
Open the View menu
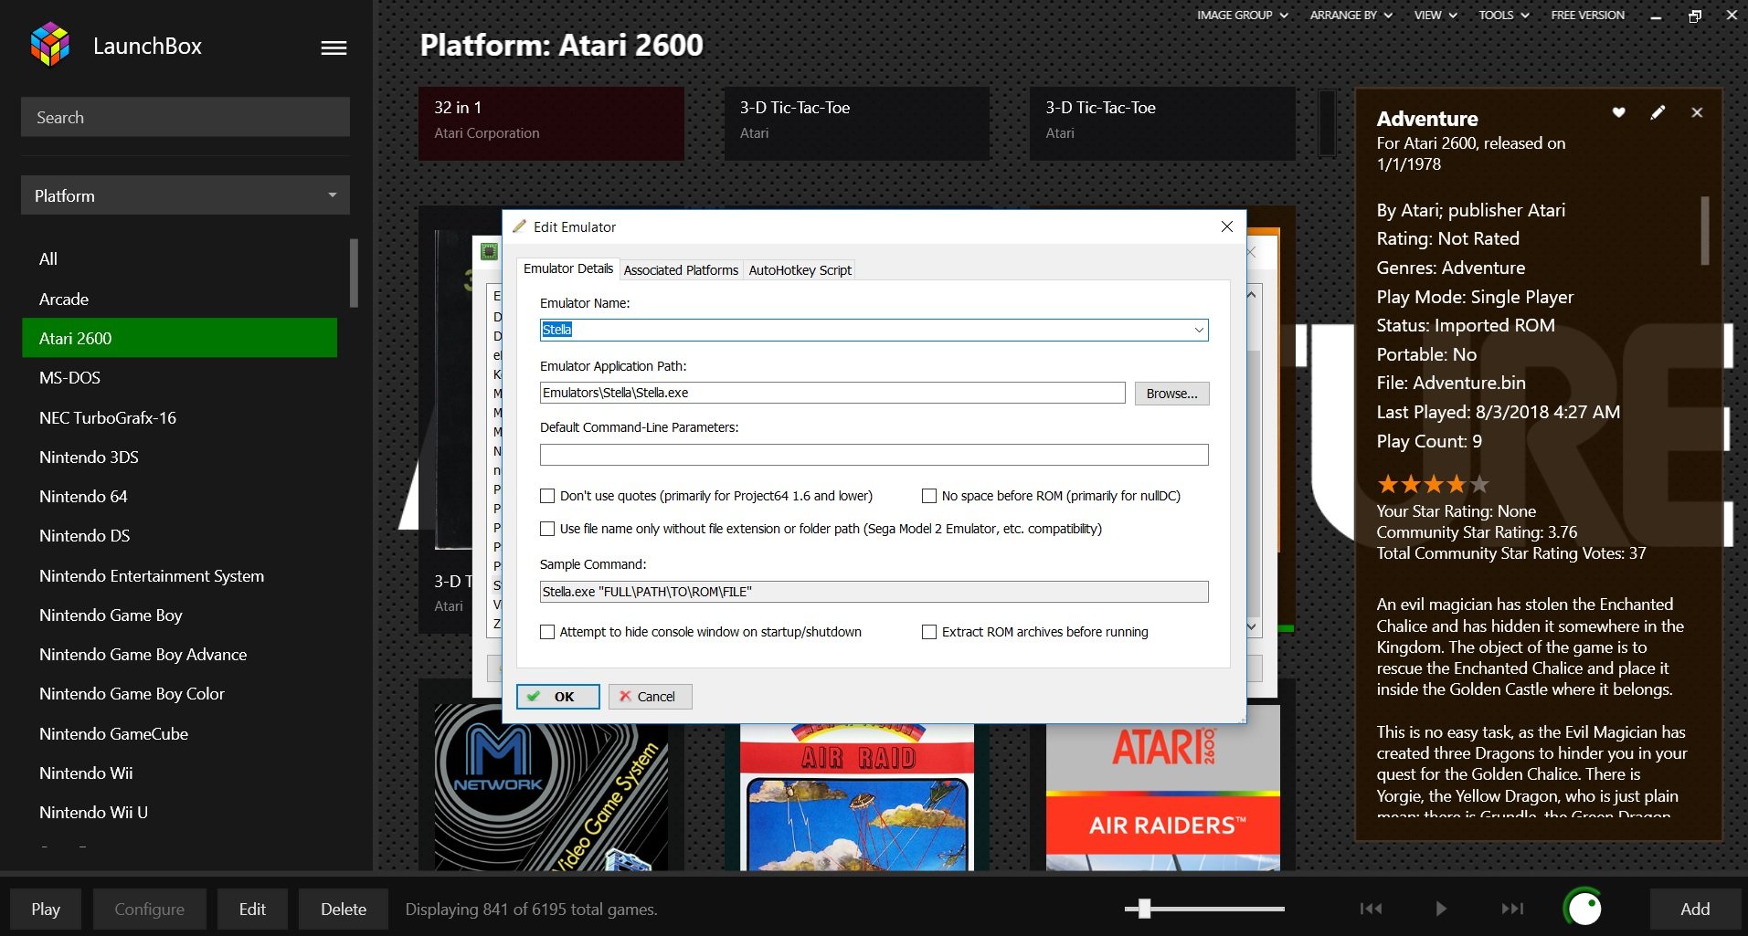coord(1435,15)
